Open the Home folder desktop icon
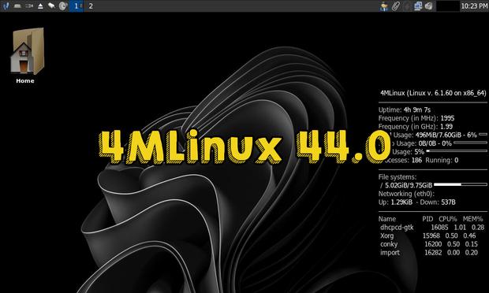Screen dimensions: 489x293 click(x=27, y=55)
